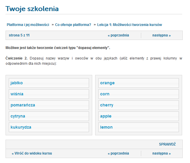Go to 'następna' page in top navigation
Viewport: 190px width, 163px height.
tap(161, 35)
